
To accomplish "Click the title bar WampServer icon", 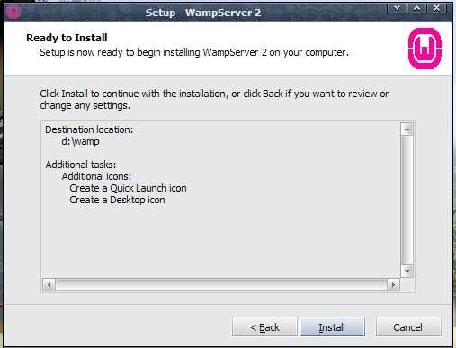I will [13, 12].
